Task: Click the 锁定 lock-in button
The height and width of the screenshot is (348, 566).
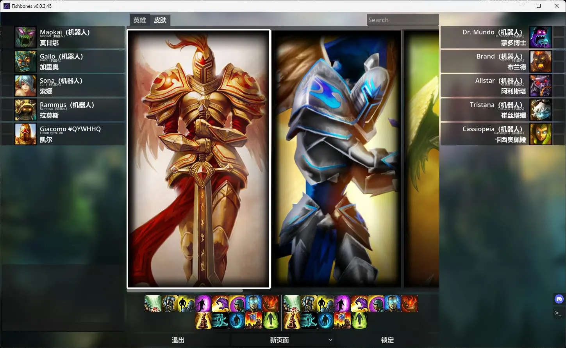Action: [x=387, y=340]
